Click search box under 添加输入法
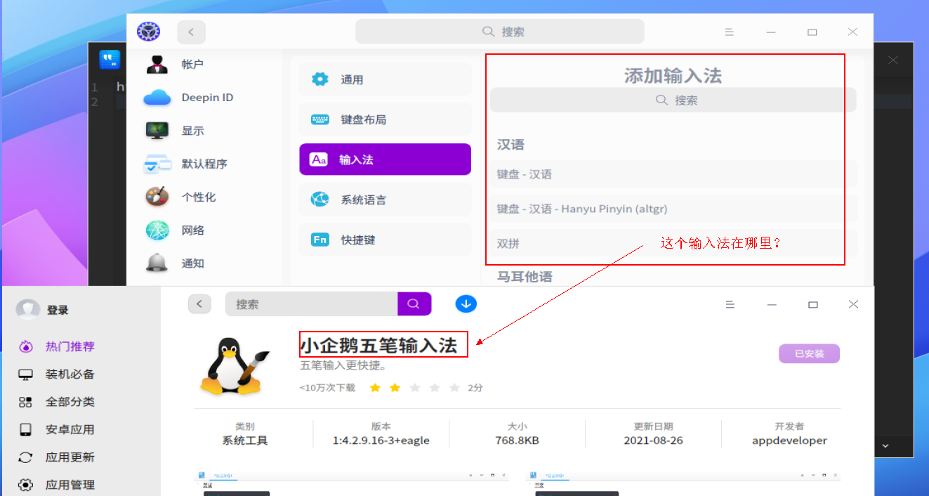The image size is (929, 496). coord(673,100)
